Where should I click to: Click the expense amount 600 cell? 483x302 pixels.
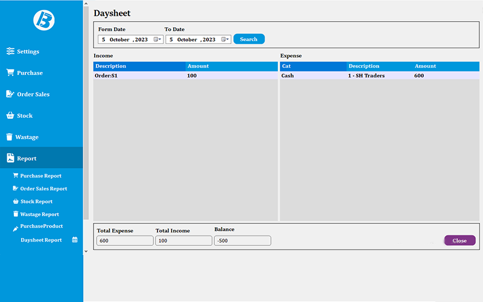click(x=446, y=75)
